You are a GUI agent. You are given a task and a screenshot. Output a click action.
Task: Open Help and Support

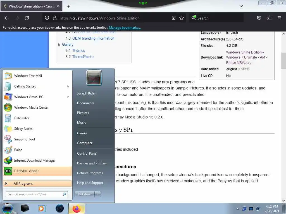click(90, 183)
